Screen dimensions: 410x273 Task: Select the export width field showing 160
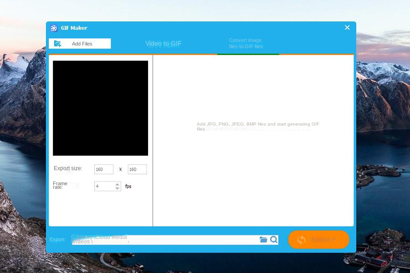tap(103, 169)
